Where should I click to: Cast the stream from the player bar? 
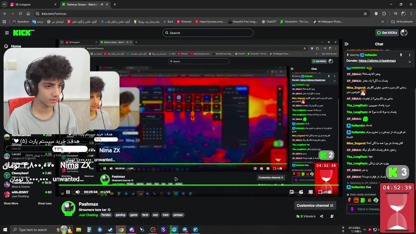pyautogui.click(x=301, y=192)
